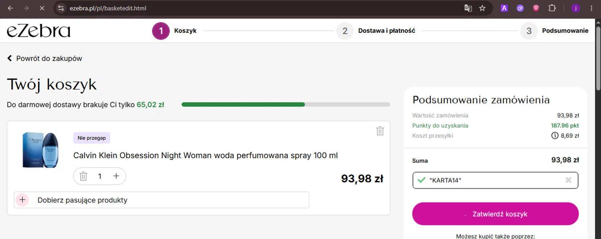The height and width of the screenshot is (239, 601).
Task: Click the quantity value 1
Action: pyautogui.click(x=100, y=176)
